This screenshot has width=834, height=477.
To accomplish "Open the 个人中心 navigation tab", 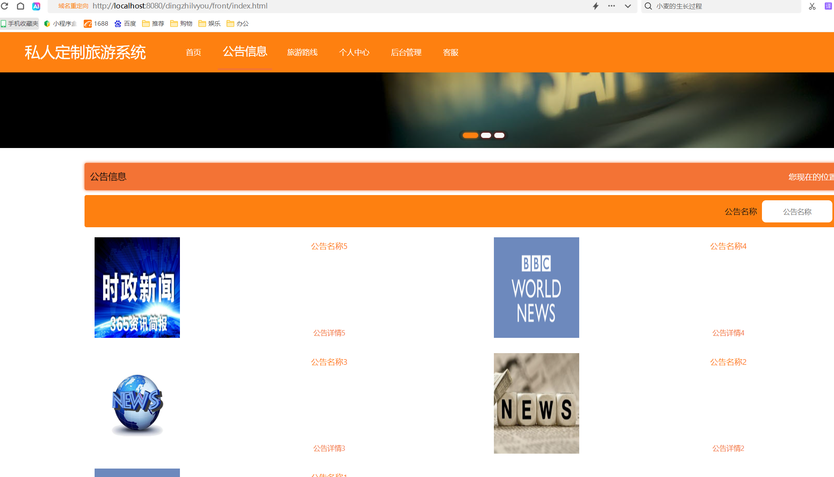I will coord(354,52).
